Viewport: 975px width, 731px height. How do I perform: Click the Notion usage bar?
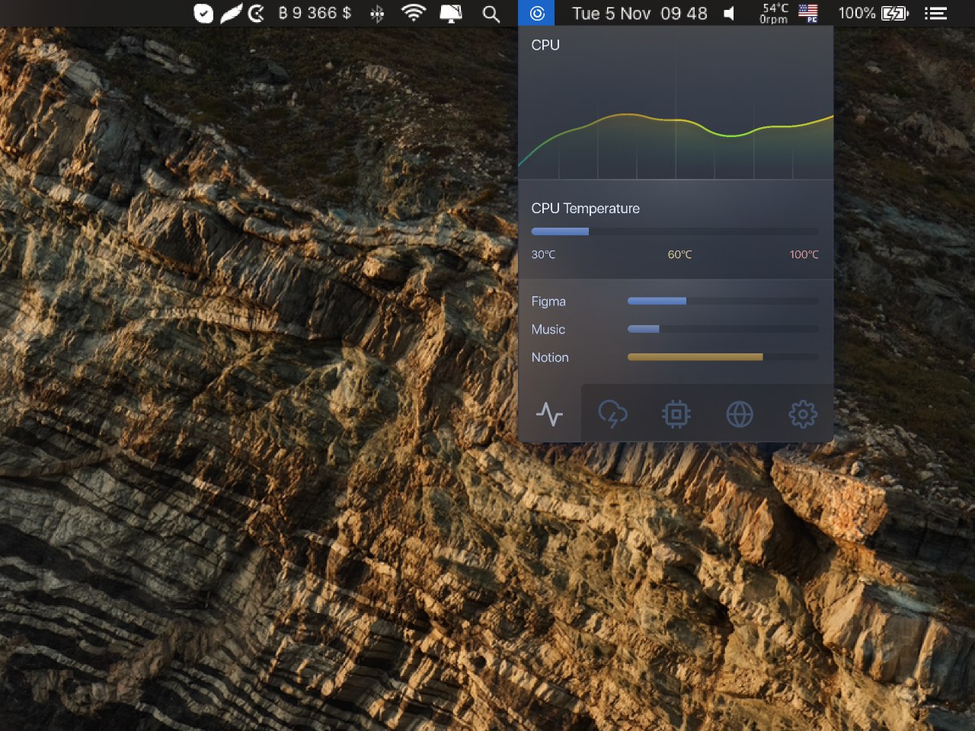pos(723,356)
